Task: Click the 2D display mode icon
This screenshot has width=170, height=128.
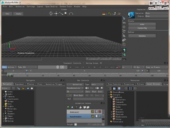Action: pyautogui.click(x=115, y=14)
